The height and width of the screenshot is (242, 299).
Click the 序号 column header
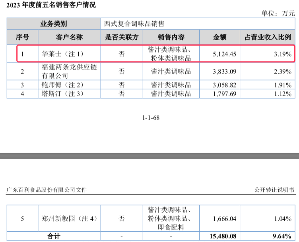[23, 37]
